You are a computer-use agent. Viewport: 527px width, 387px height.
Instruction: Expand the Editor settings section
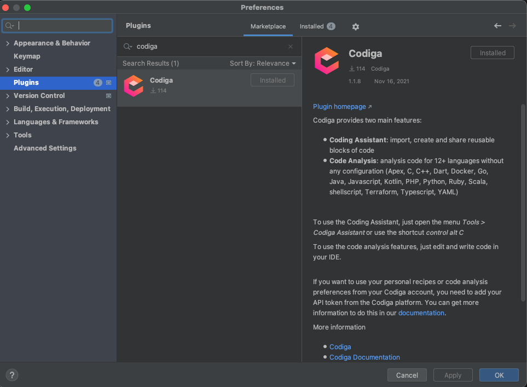point(8,70)
